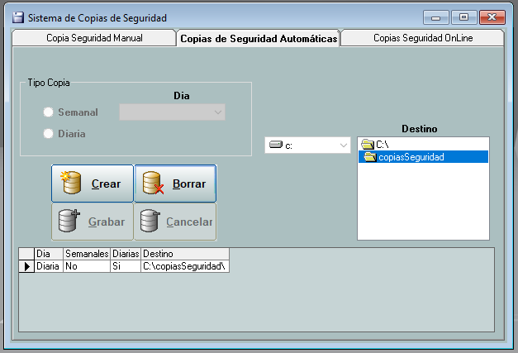
Task: Close the Sistema de Copias de Seguridad window
Action: tap(492, 17)
